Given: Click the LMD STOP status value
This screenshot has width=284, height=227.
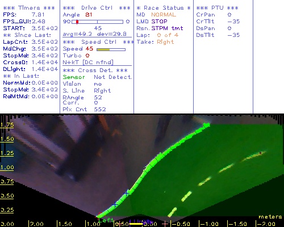Looking at the screenshot, I should coord(159,22).
